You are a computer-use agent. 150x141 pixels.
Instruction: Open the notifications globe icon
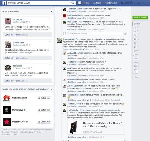point(132,3)
